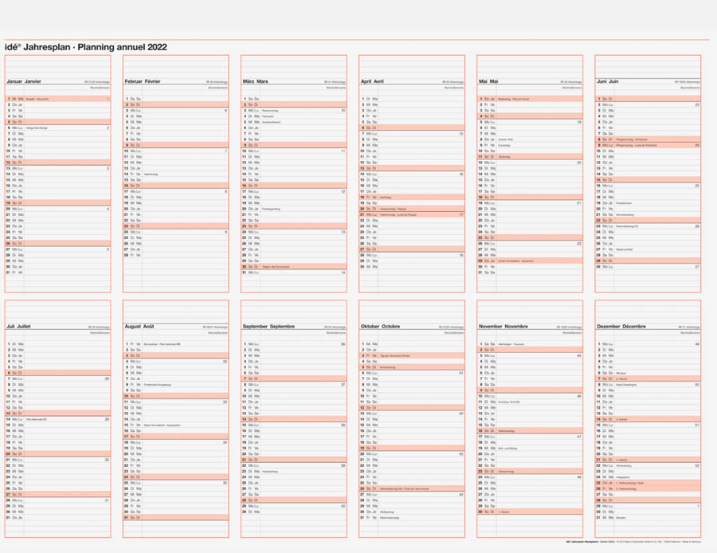Click the Jahresplan Planning annuel 2022 title
The height and width of the screenshot is (553, 717).
click(86, 47)
